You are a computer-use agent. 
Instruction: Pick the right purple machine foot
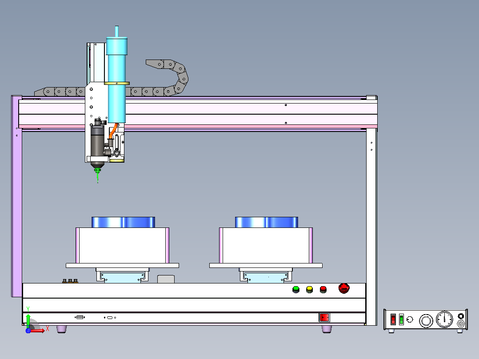click(327, 329)
